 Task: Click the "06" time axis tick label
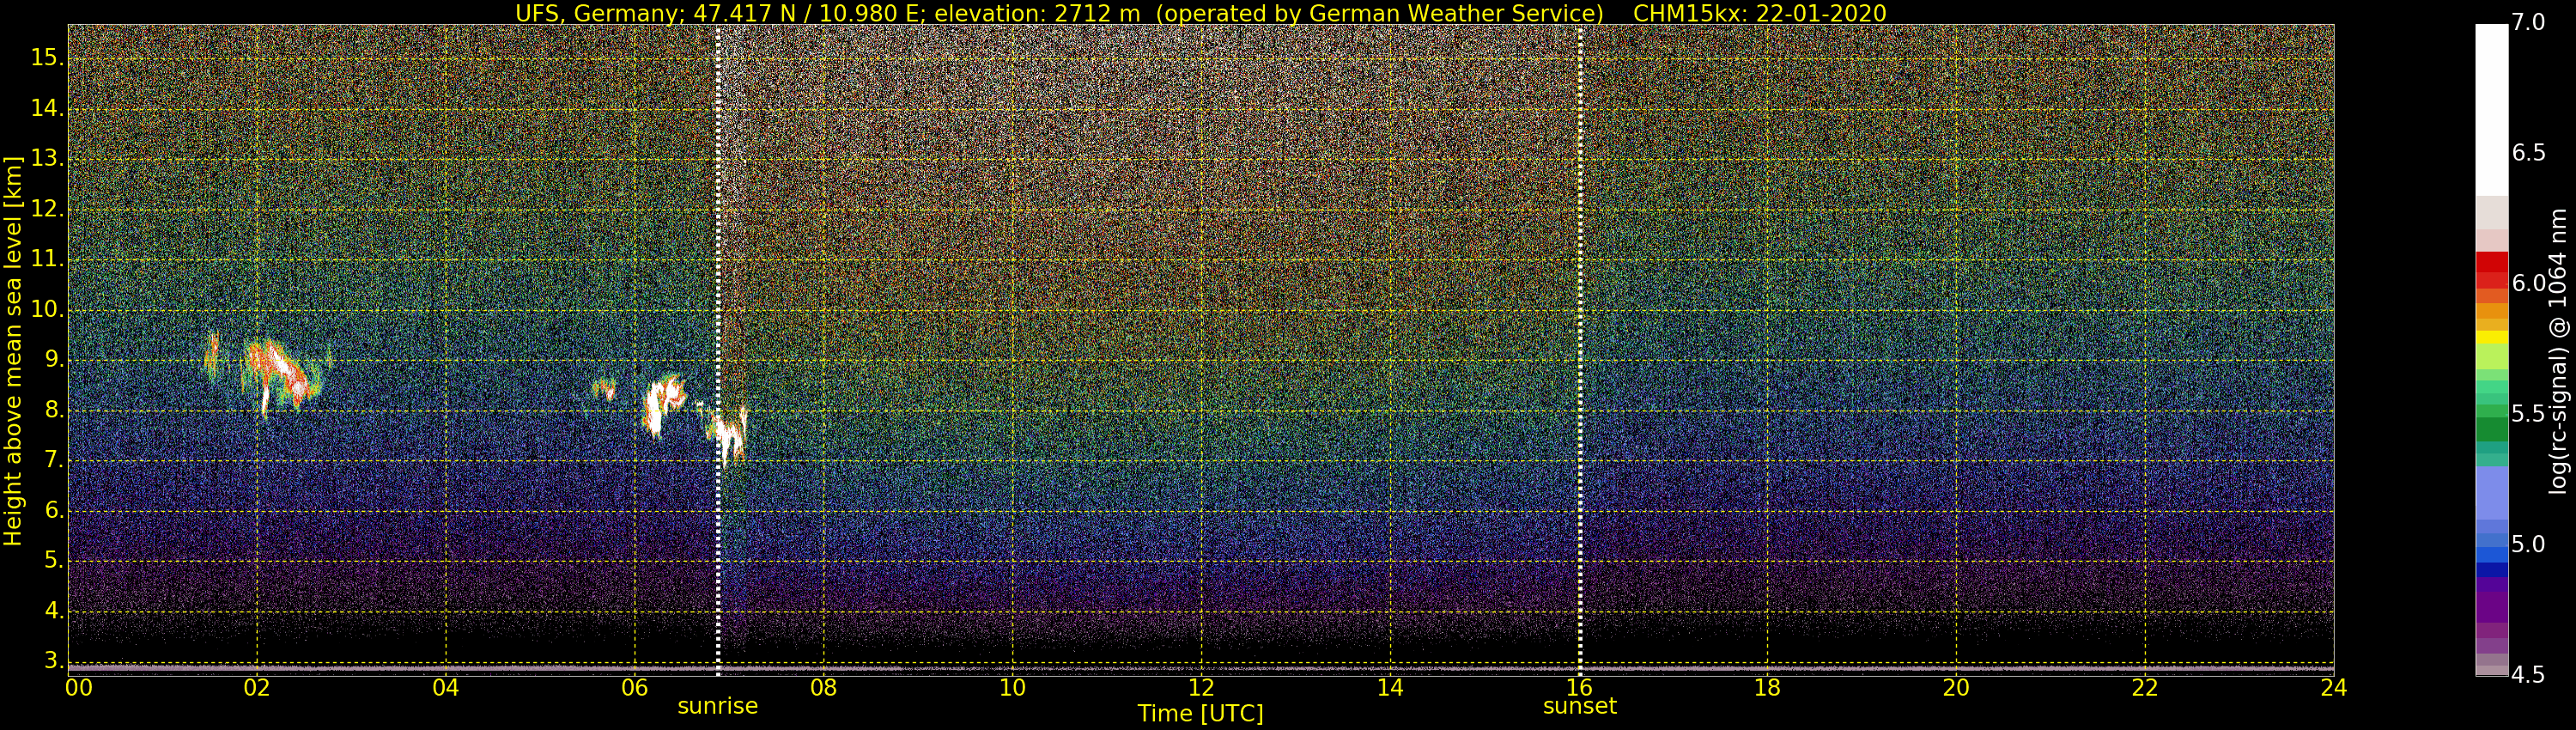[x=635, y=688]
